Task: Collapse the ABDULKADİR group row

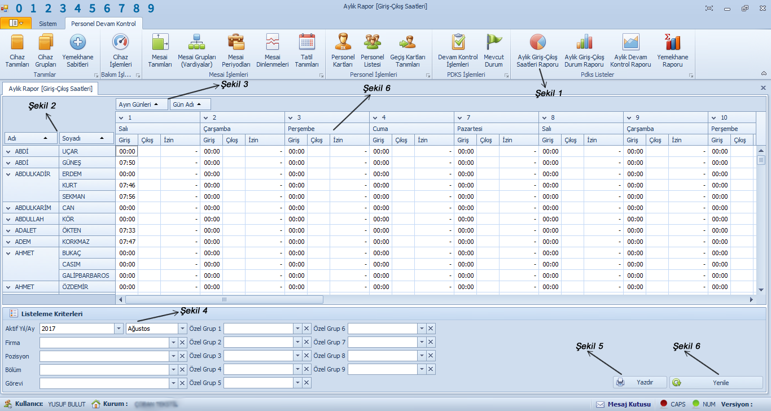Action: 8,174
